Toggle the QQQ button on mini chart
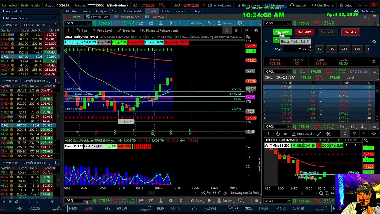380x214 pixels. coord(325,146)
